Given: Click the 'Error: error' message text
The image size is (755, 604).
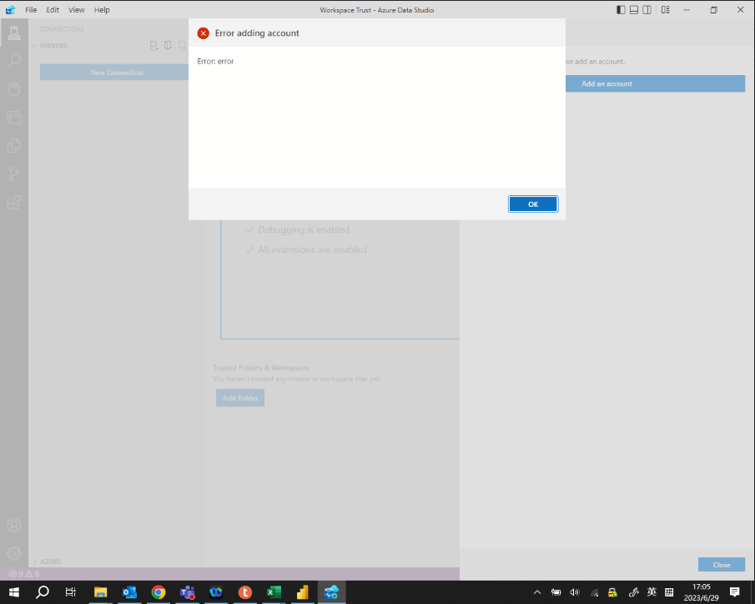Looking at the screenshot, I should [x=215, y=61].
